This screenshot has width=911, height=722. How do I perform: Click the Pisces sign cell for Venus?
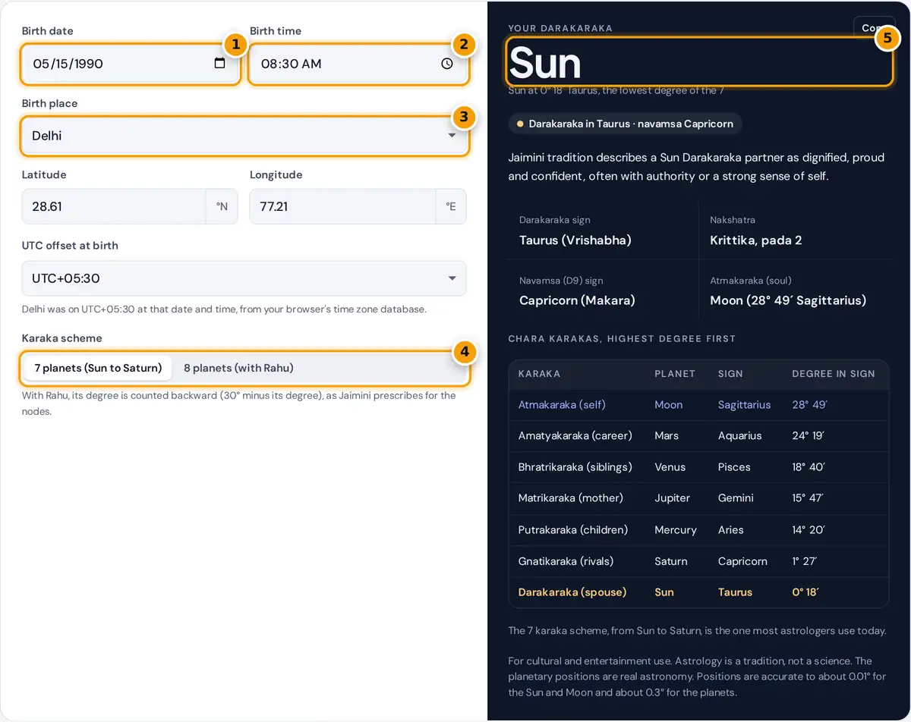[733, 467]
